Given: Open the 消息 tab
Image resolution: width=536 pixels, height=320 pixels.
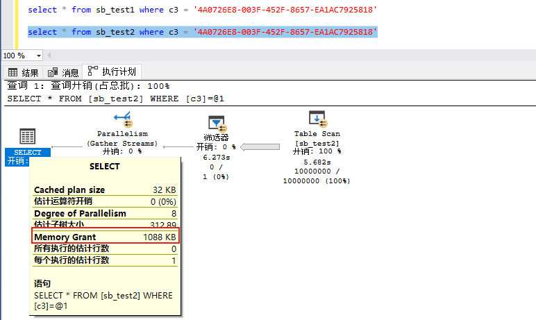Looking at the screenshot, I should tap(63, 72).
